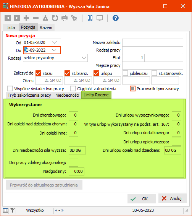
Task: Open help with the question mark icon
Action: tap(116, 18)
